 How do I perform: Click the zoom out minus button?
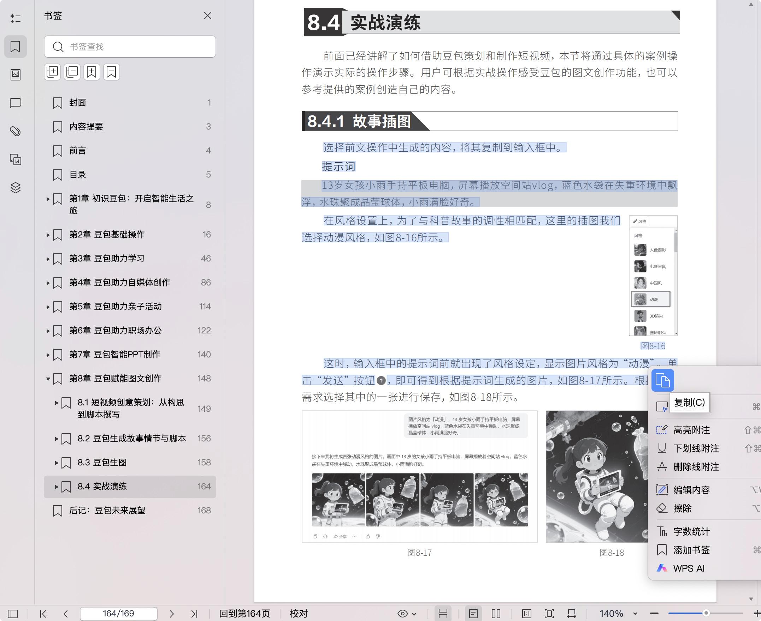point(654,614)
